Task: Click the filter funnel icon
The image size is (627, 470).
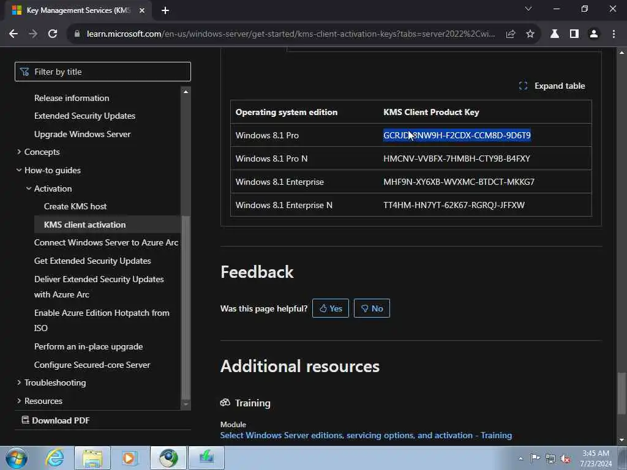Action: coord(24,72)
